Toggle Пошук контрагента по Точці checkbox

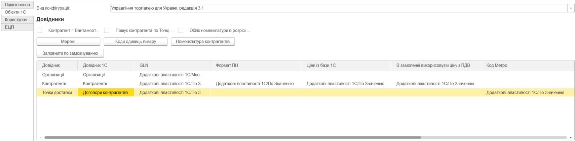coord(107,31)
